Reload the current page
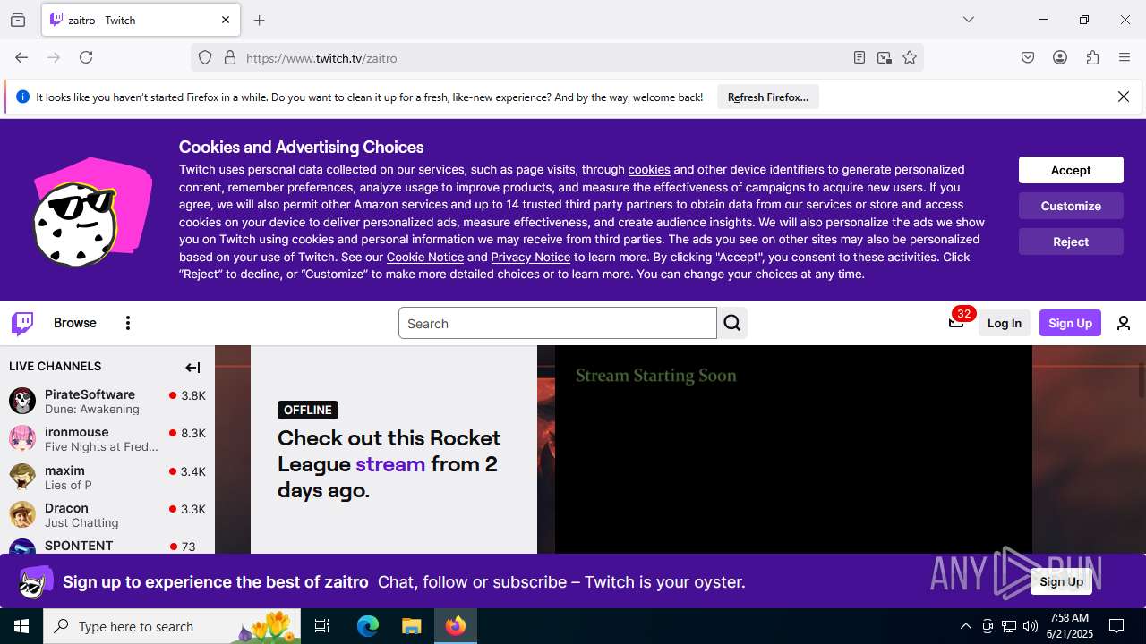The height and width of the screenshot is (644, 1146). coord(86,57)
